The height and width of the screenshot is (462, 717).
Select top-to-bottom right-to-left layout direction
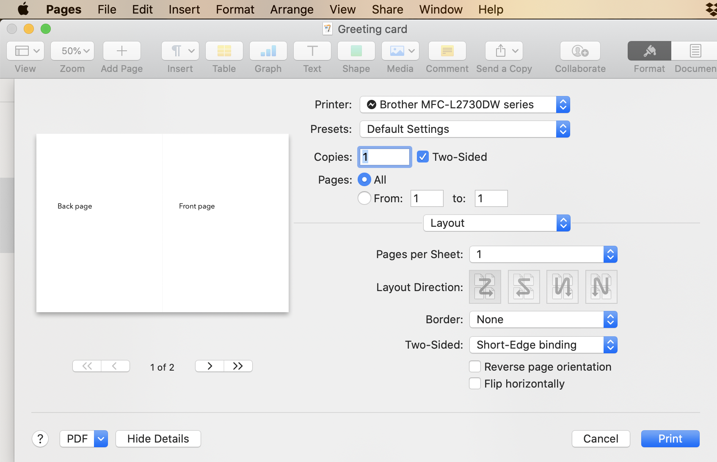tap(563, 287)
